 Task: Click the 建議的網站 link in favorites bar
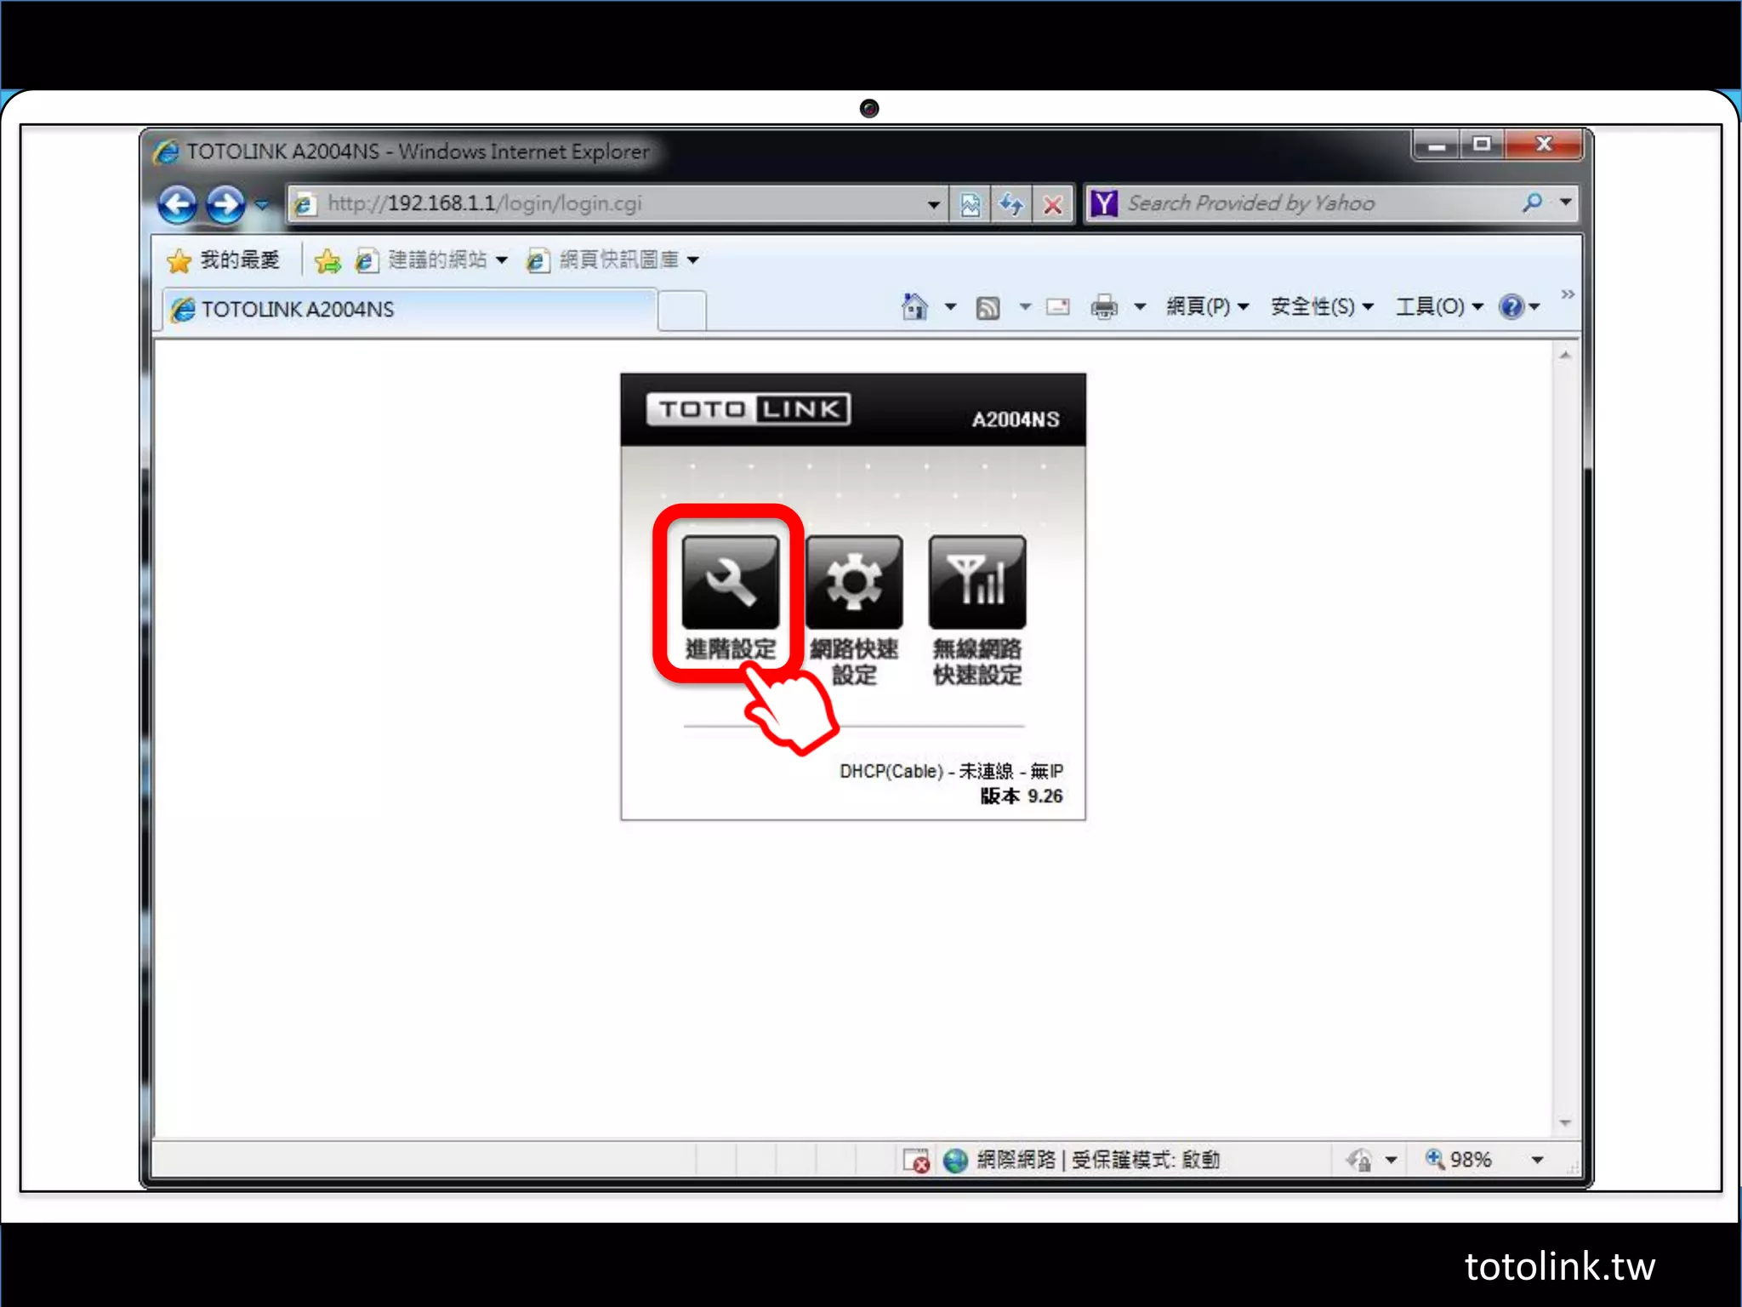click(x=436, y=260)
